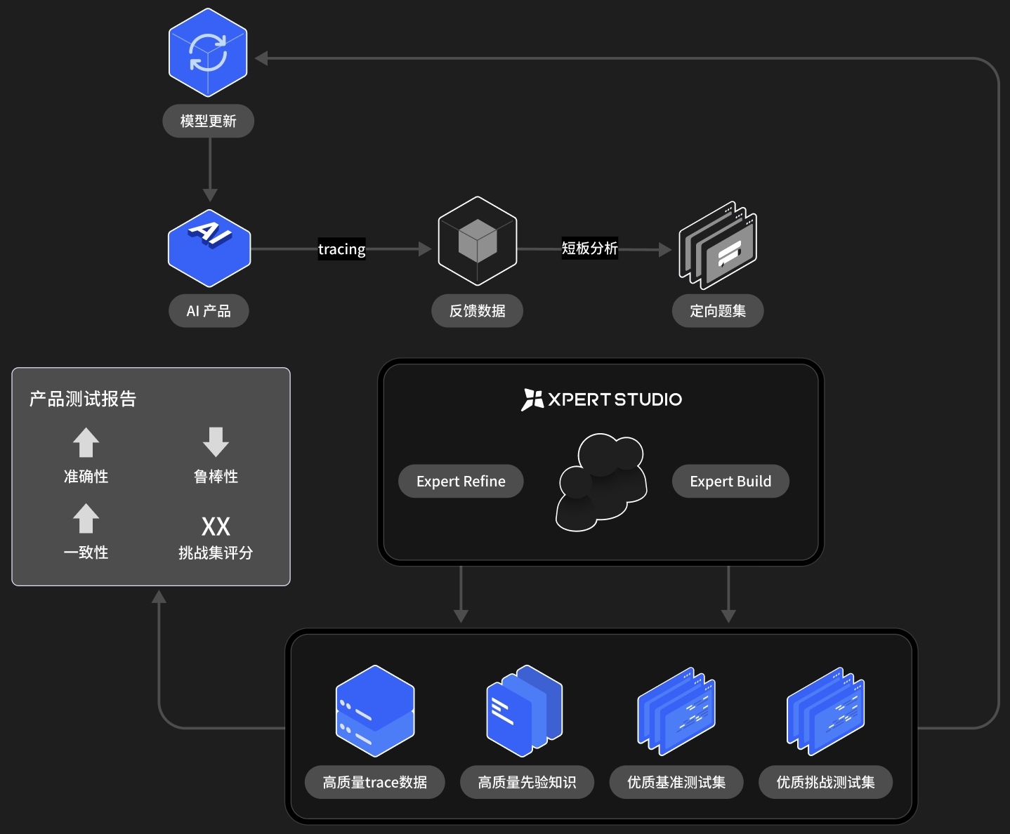Select the high-quality trace data server icon

point(375,710)
